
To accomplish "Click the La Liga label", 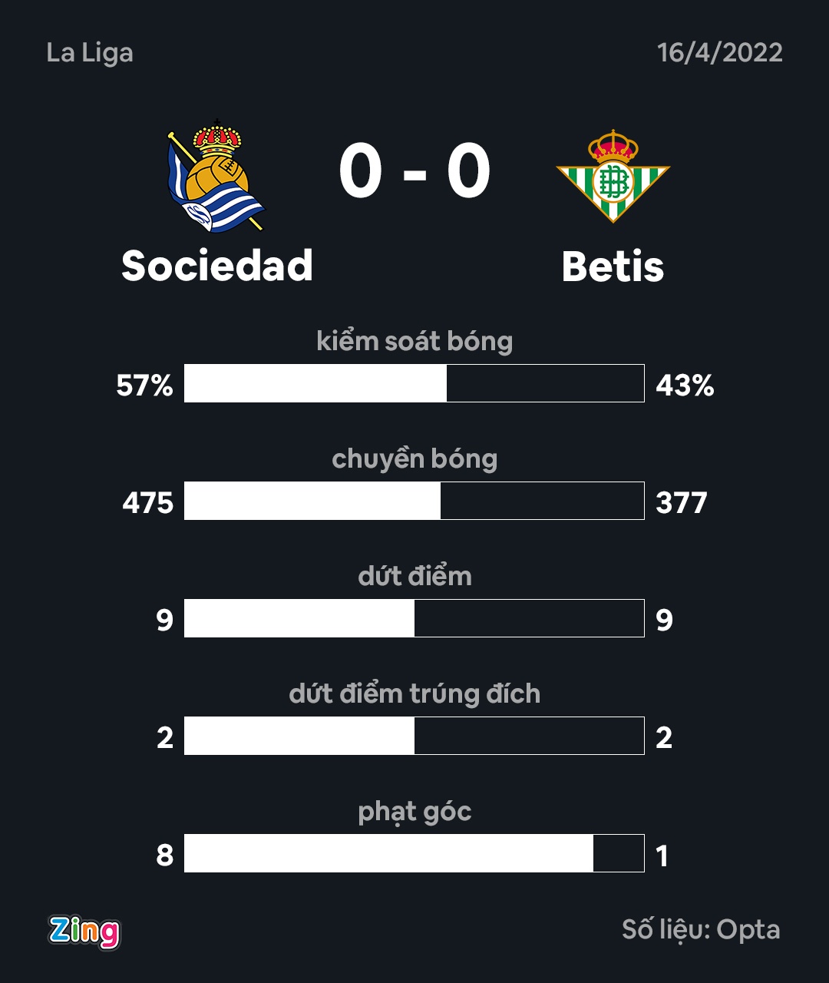I will (90, 53).
